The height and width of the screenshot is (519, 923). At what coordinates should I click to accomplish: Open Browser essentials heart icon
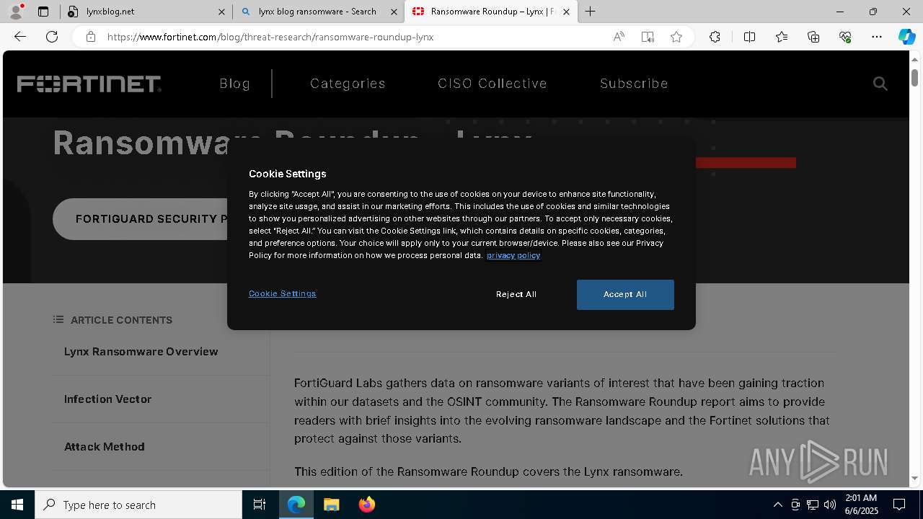point(845,37)
